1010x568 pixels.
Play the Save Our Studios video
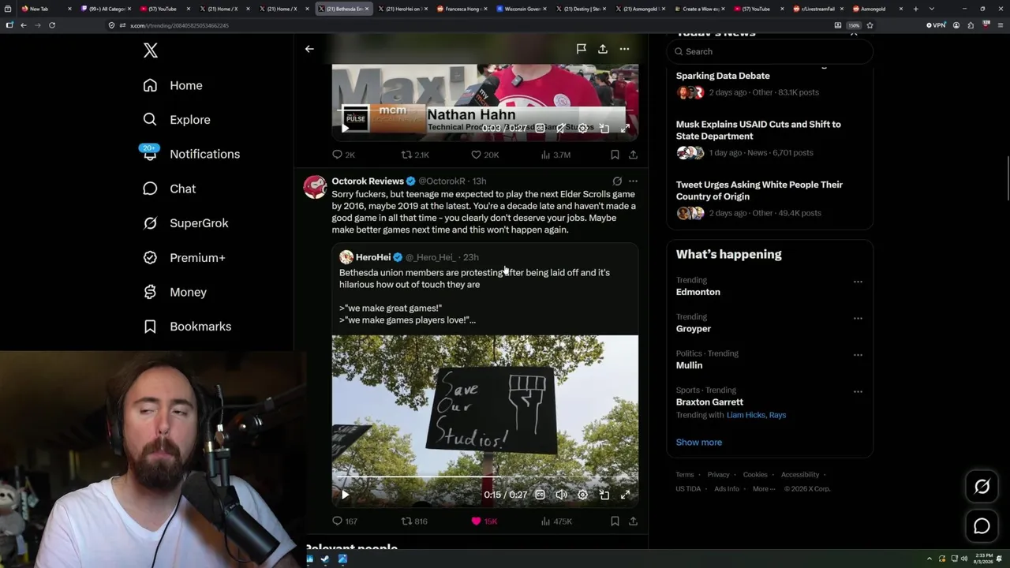tap(345, 495)
